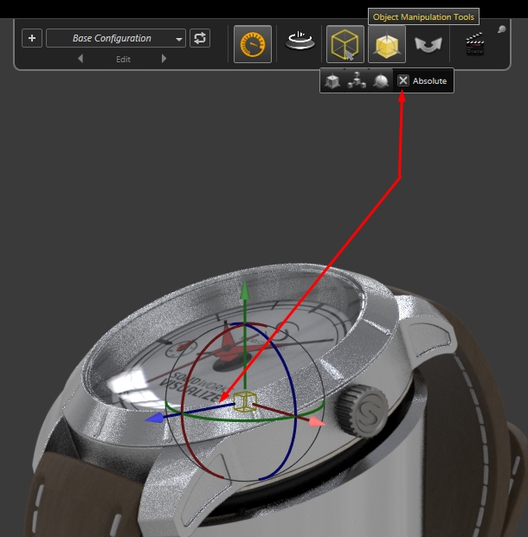Click the curved double-arrow icon
528x537 pixels.
pyautogui.click(x=428, y=44)
